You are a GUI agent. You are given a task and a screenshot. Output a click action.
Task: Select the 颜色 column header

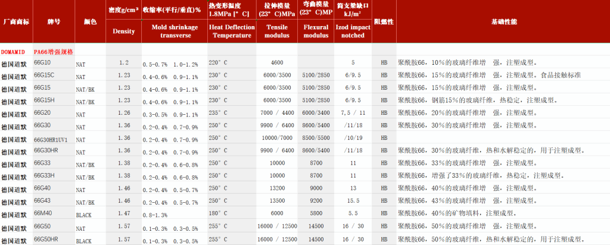90,21
